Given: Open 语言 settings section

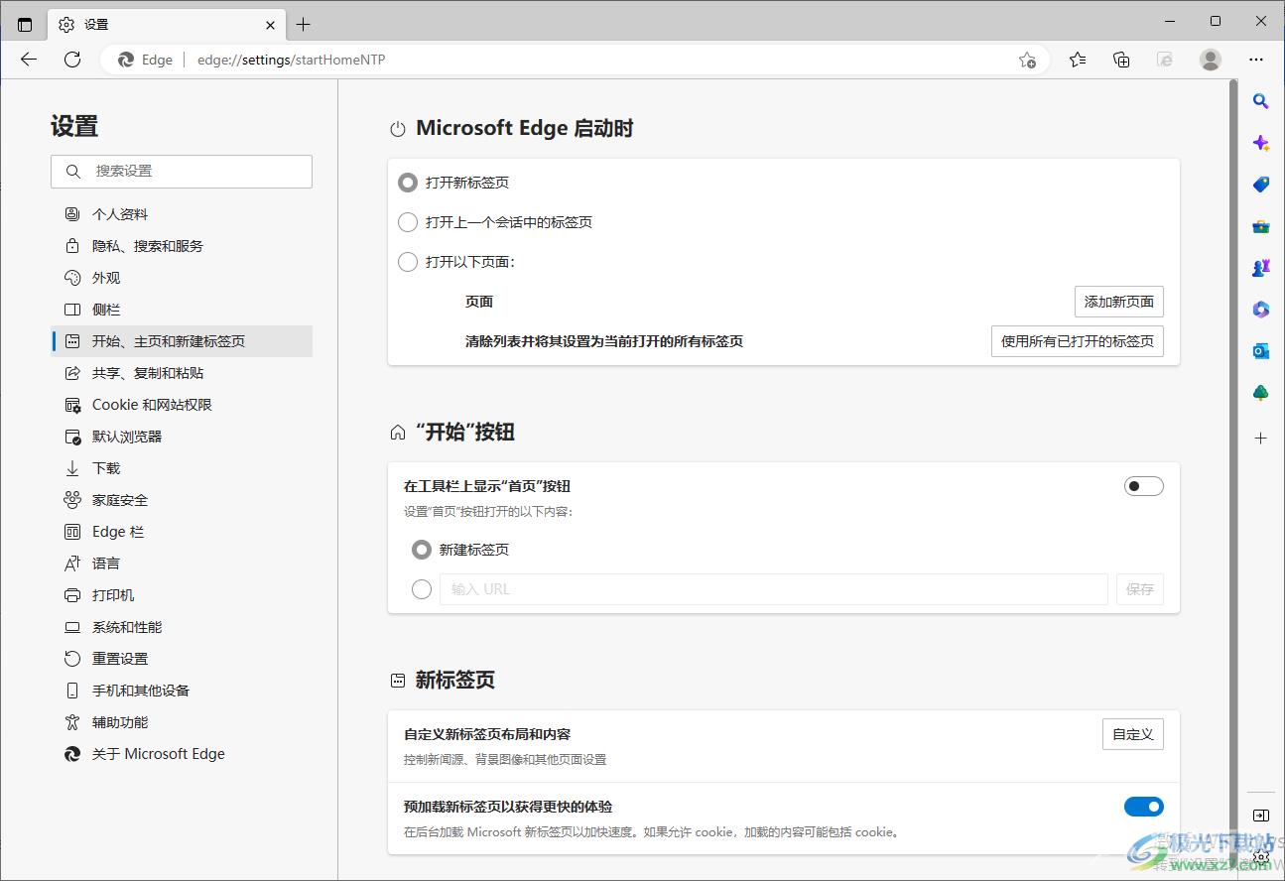Looking at the screenshot, I should (x=182, y=564).
